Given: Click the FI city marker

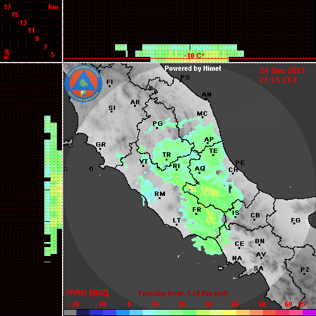Looking at the screenshot, I should click(109, 82).
